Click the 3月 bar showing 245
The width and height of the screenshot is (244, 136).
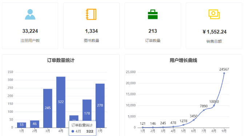click(48, 108)
